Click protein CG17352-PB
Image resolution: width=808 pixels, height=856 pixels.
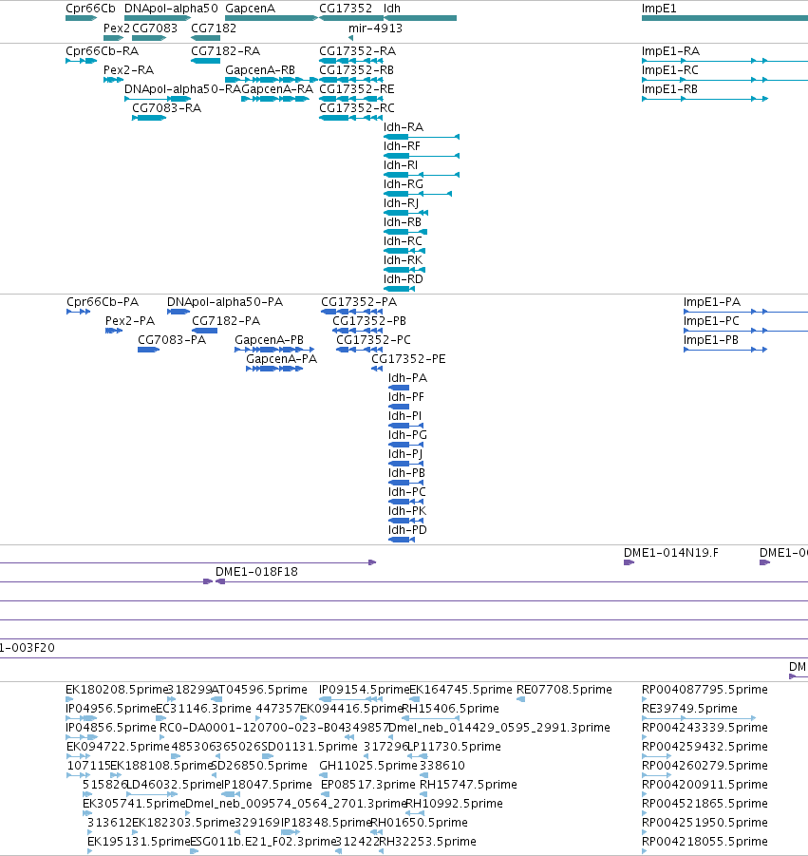coord(369,321)
